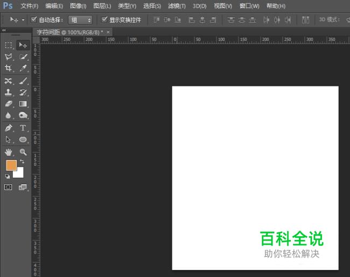
Task: Select the Path Selection arrow tool
Action: pos(9,140)
